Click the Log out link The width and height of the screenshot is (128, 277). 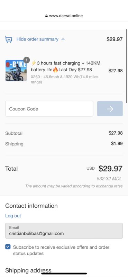(x=13, y=216)
